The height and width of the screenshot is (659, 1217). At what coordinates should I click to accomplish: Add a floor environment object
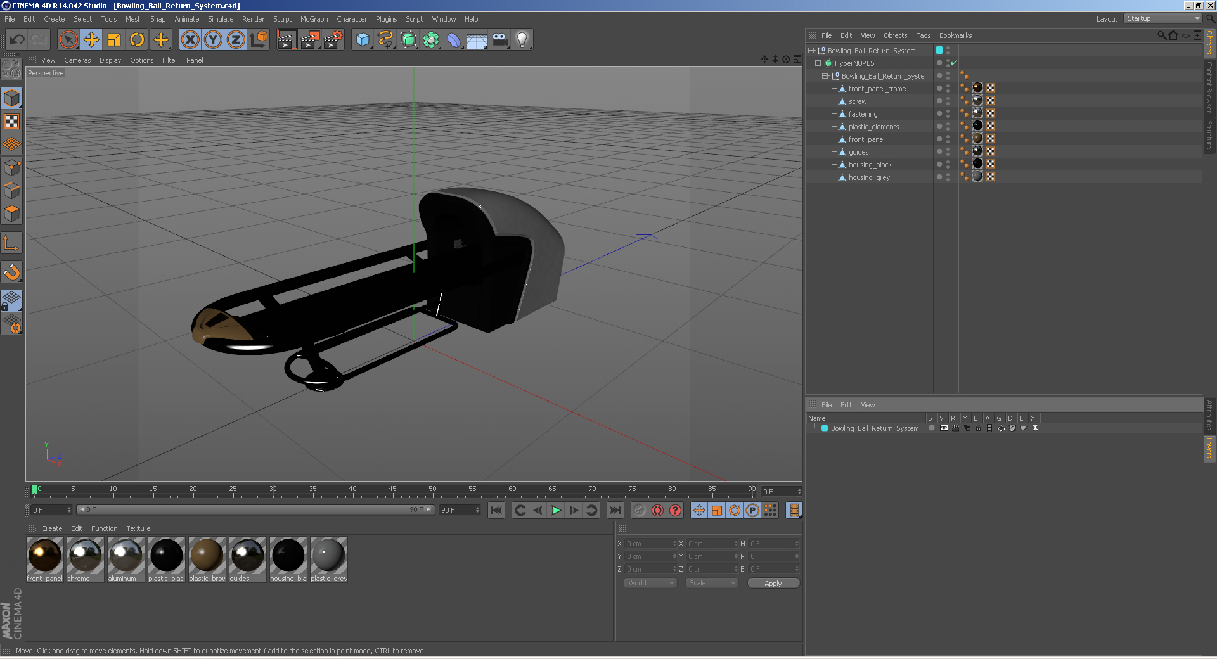[477, 39]
